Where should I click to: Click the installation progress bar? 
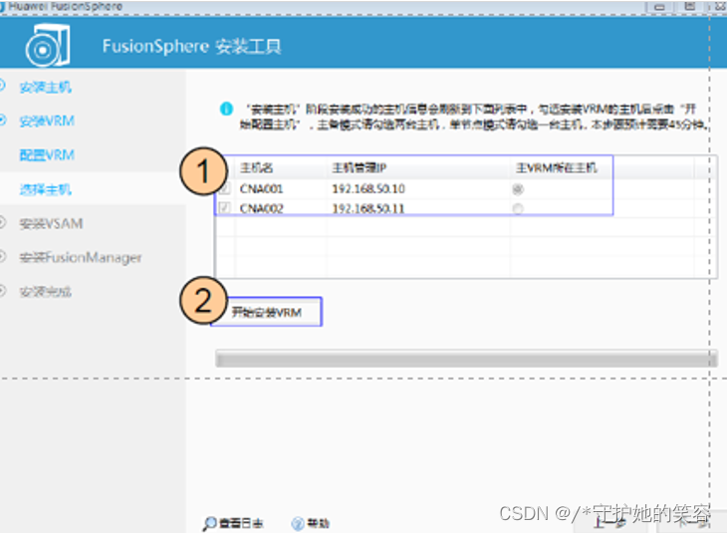coord(466,359)
